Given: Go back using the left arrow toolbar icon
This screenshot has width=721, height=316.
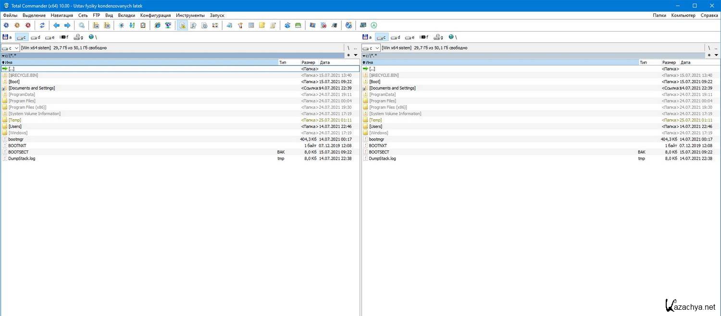Looking at the screenshot, I should pyautogui.click(x=56, y=25).
